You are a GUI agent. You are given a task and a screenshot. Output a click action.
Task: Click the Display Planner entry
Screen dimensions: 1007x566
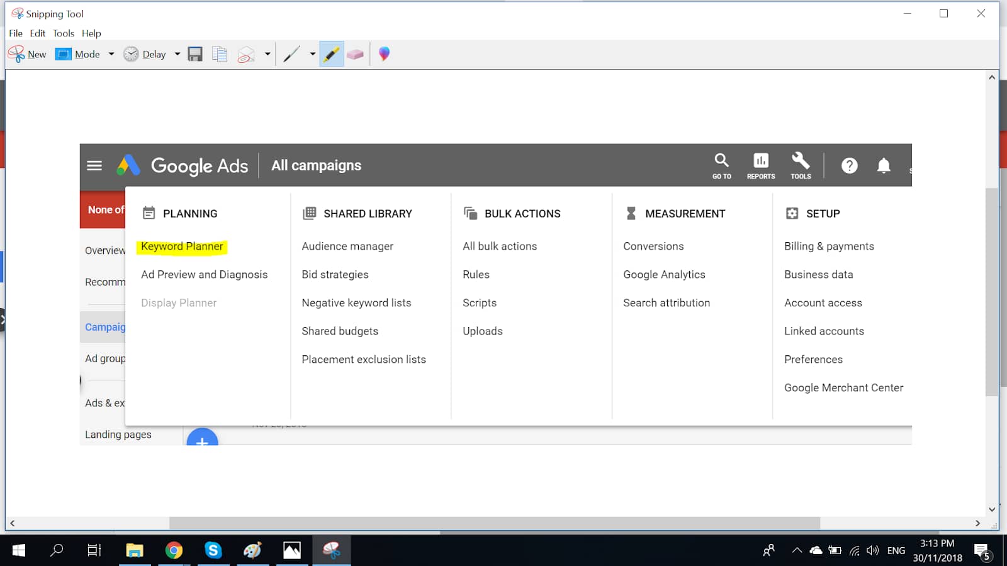point(179,303)
